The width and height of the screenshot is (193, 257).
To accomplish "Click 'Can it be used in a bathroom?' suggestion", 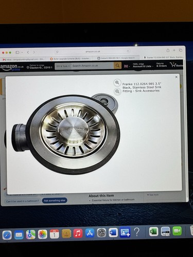I will (x=23, y=201).
